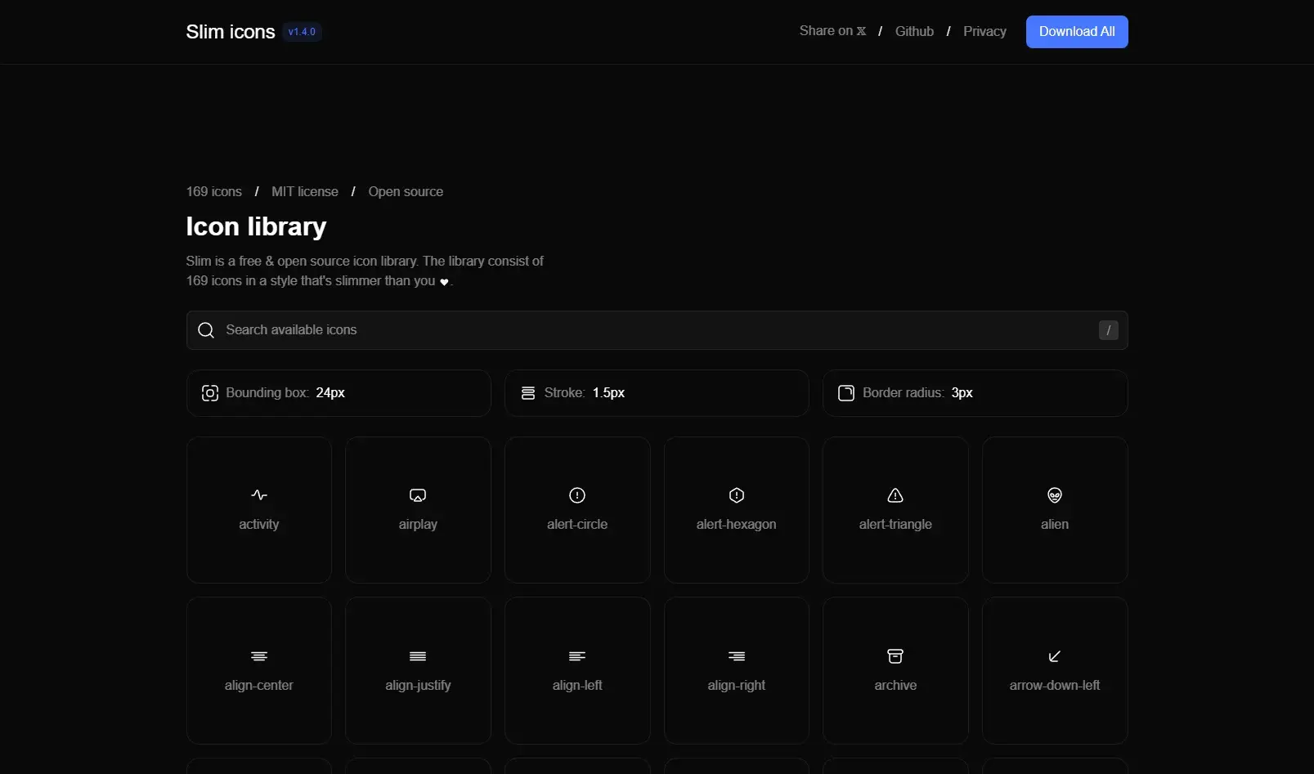Click the 'alert-hexagon' label text
Viewport: 1314px width, 774px height.
coord(736,524)
